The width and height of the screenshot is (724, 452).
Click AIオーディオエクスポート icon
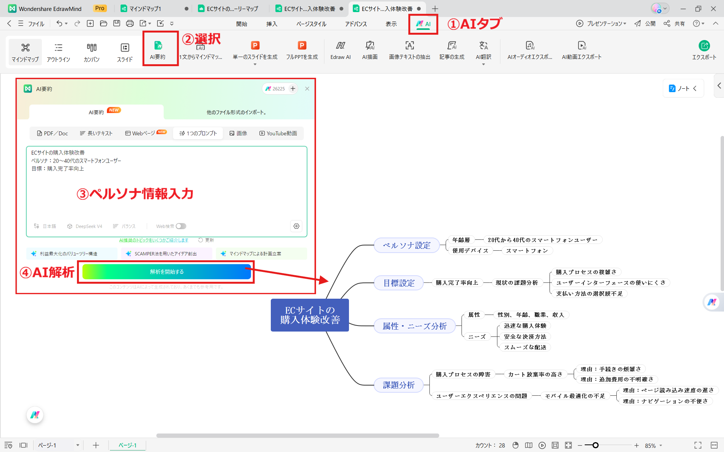pos(529,50)
